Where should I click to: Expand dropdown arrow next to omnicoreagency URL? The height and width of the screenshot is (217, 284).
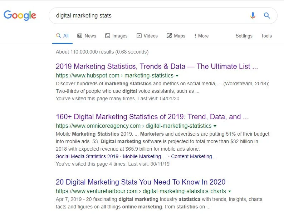click(215, 126)
